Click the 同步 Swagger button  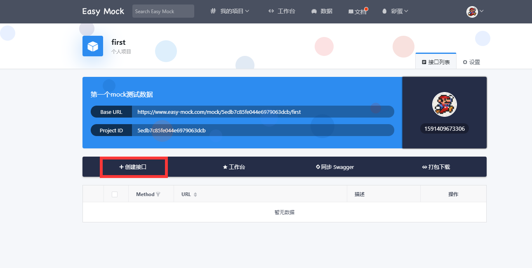335,167
